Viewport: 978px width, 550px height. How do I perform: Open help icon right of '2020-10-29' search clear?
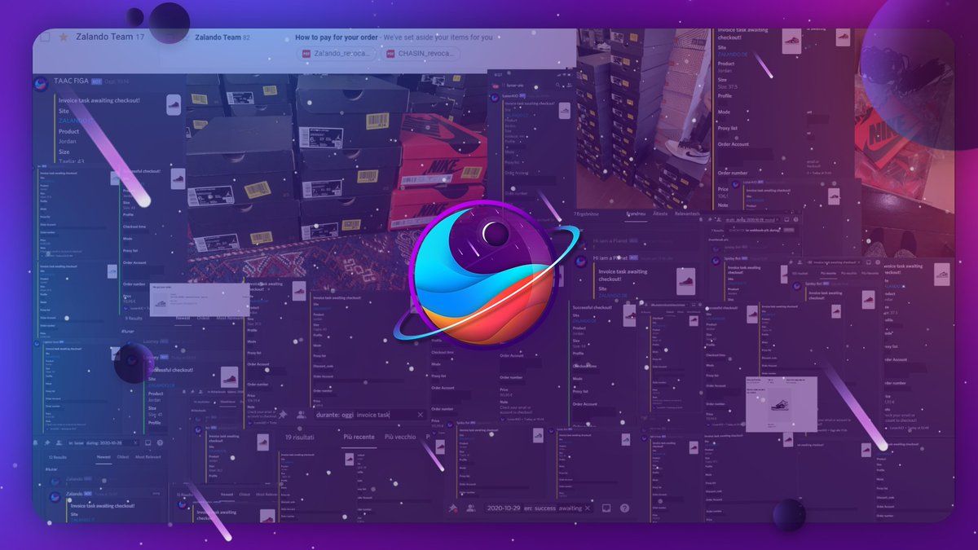click(623, 508)
